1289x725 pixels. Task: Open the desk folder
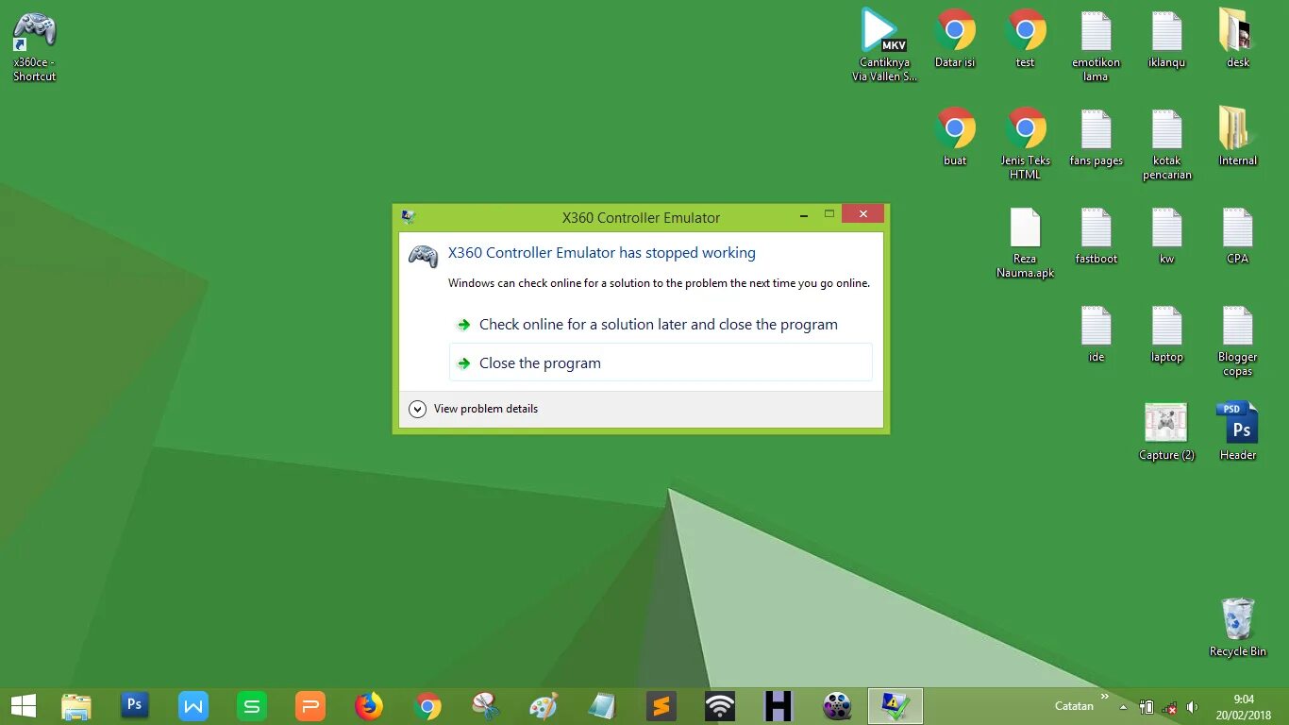[x=1237, y=39]
